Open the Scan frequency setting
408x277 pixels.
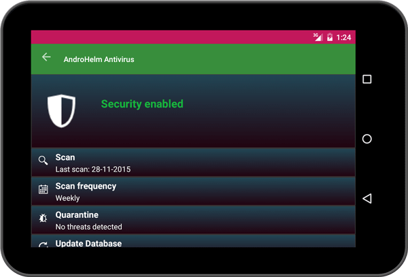tap(86, 186)
